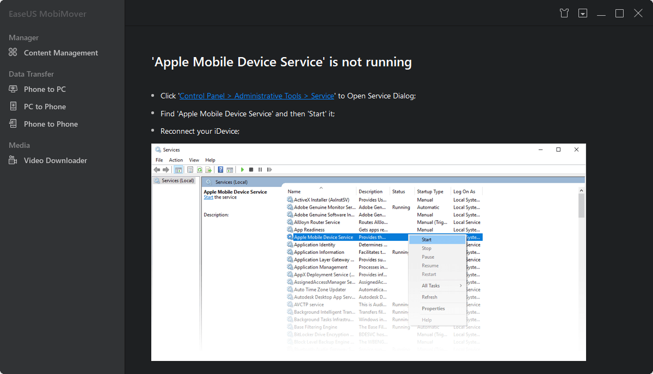Open the dropdown arrow next to title bar
Image resolution: width=653 pixels, height=374 pixels.
click(582, 13)
